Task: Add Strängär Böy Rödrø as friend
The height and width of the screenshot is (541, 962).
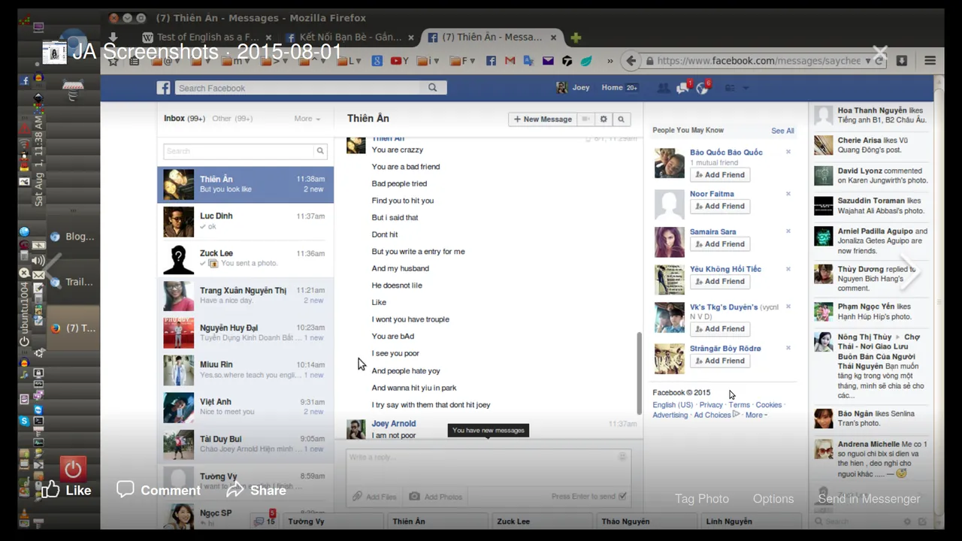Action: (720, 361)
